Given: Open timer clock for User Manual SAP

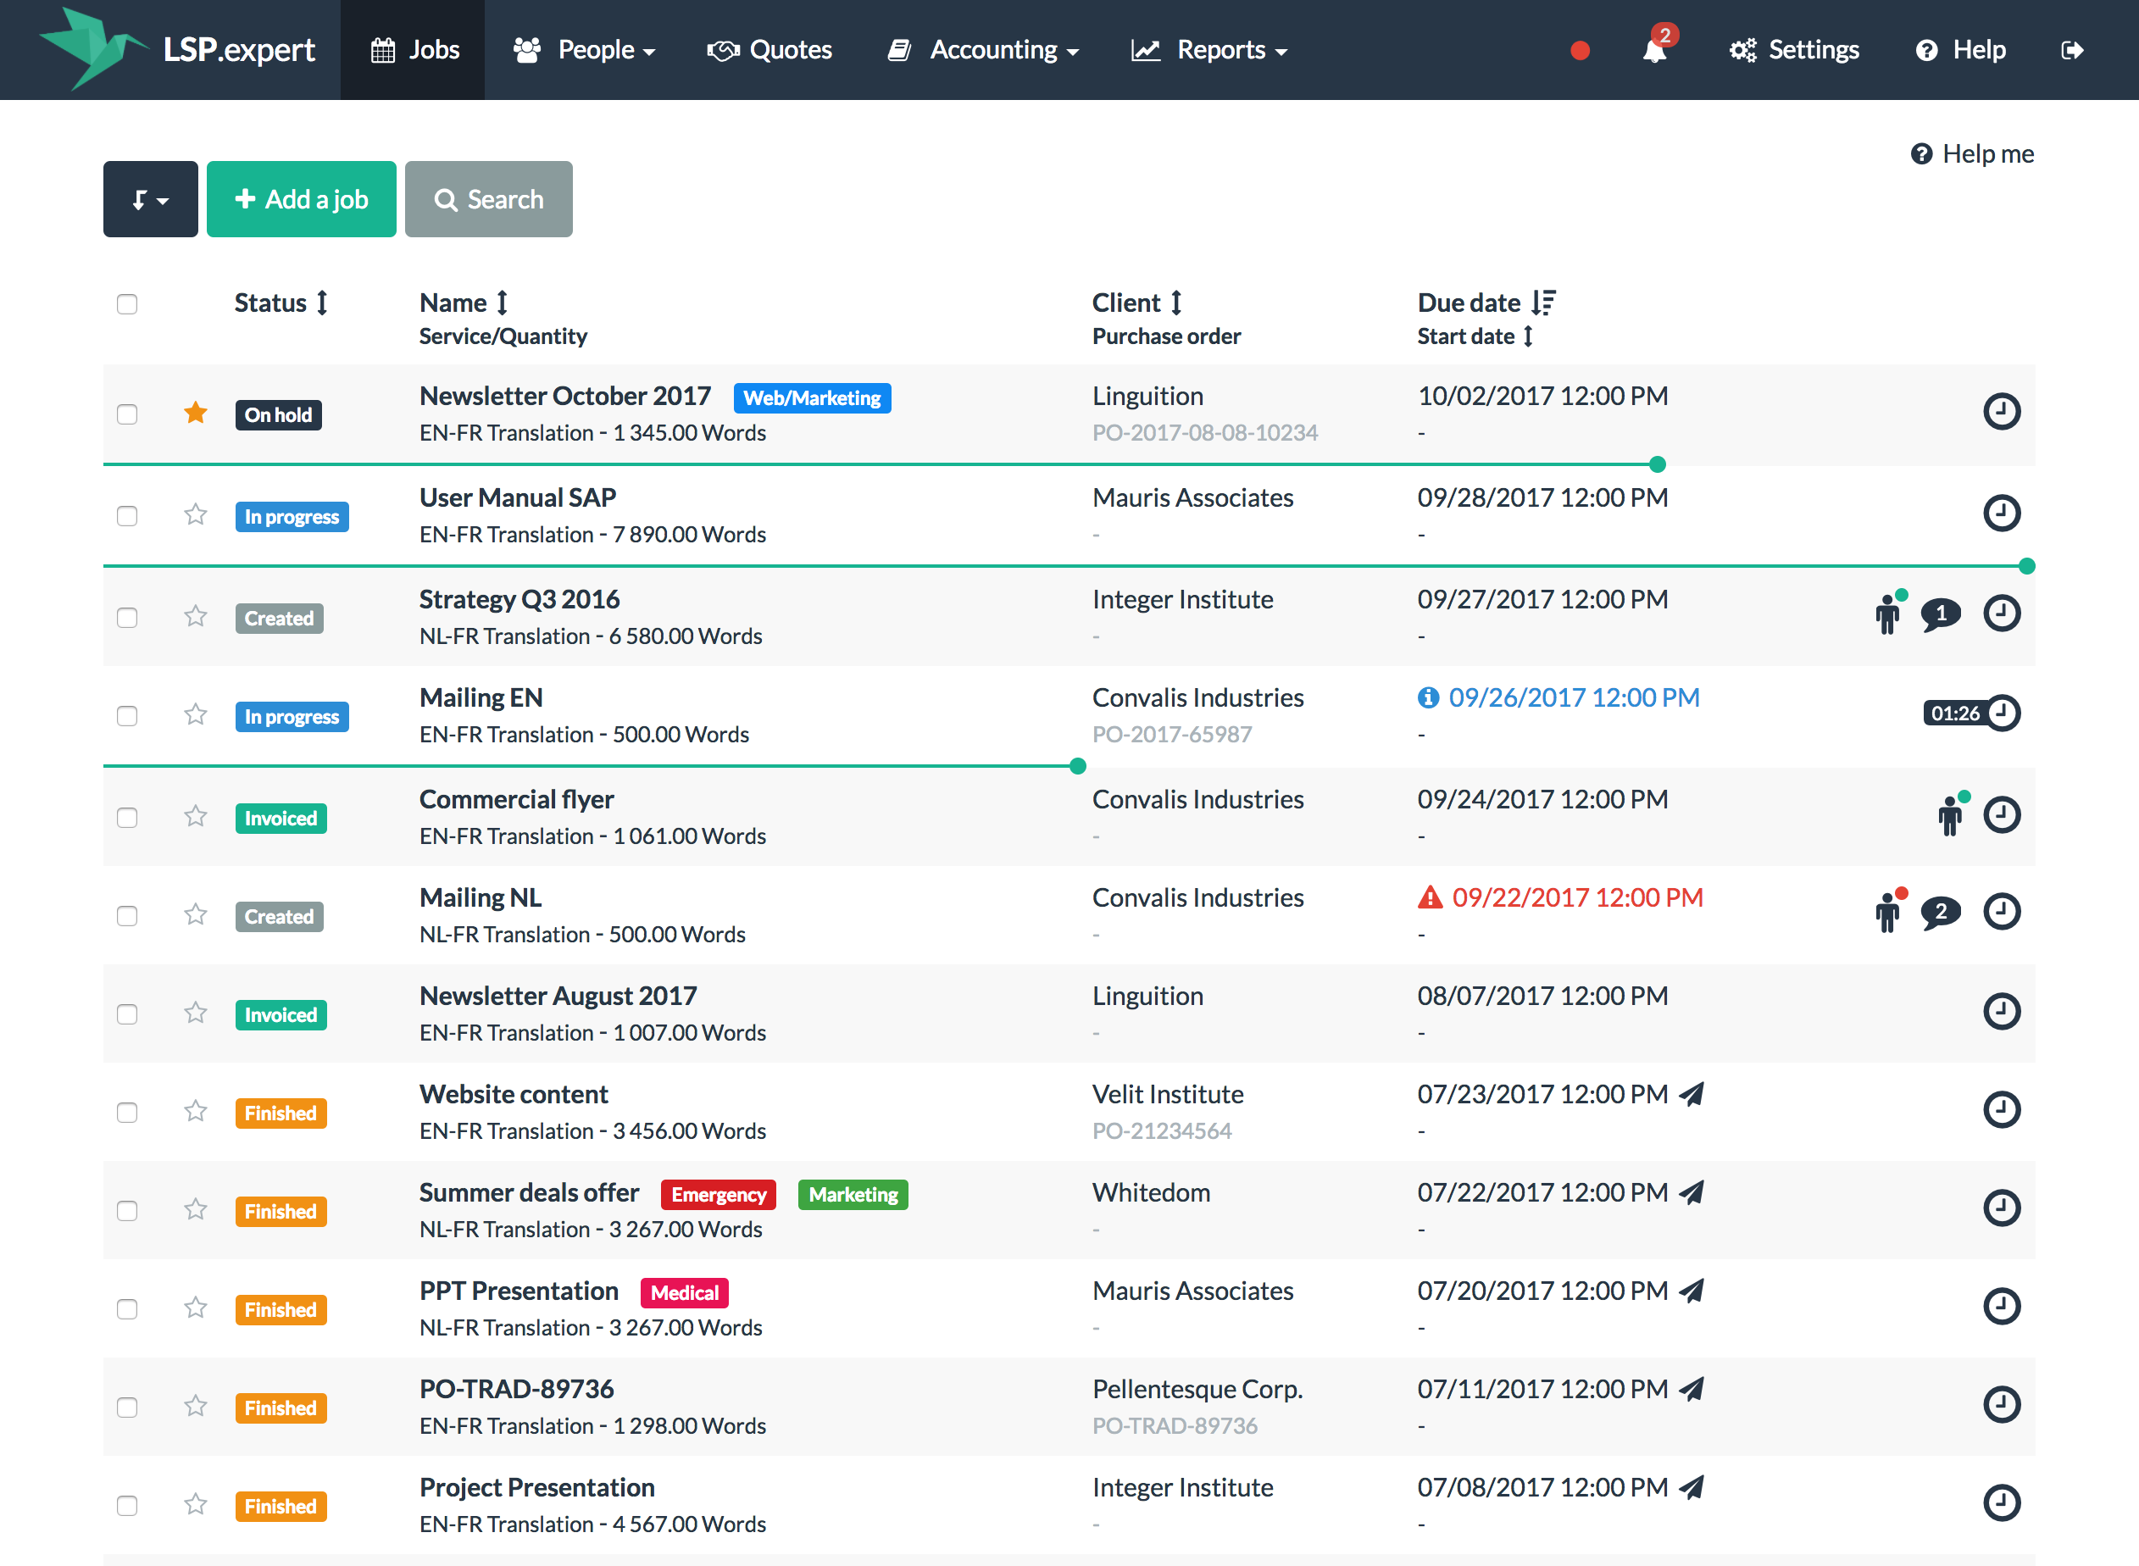Looking at the screenshot, I should (x=2002, y=513).
